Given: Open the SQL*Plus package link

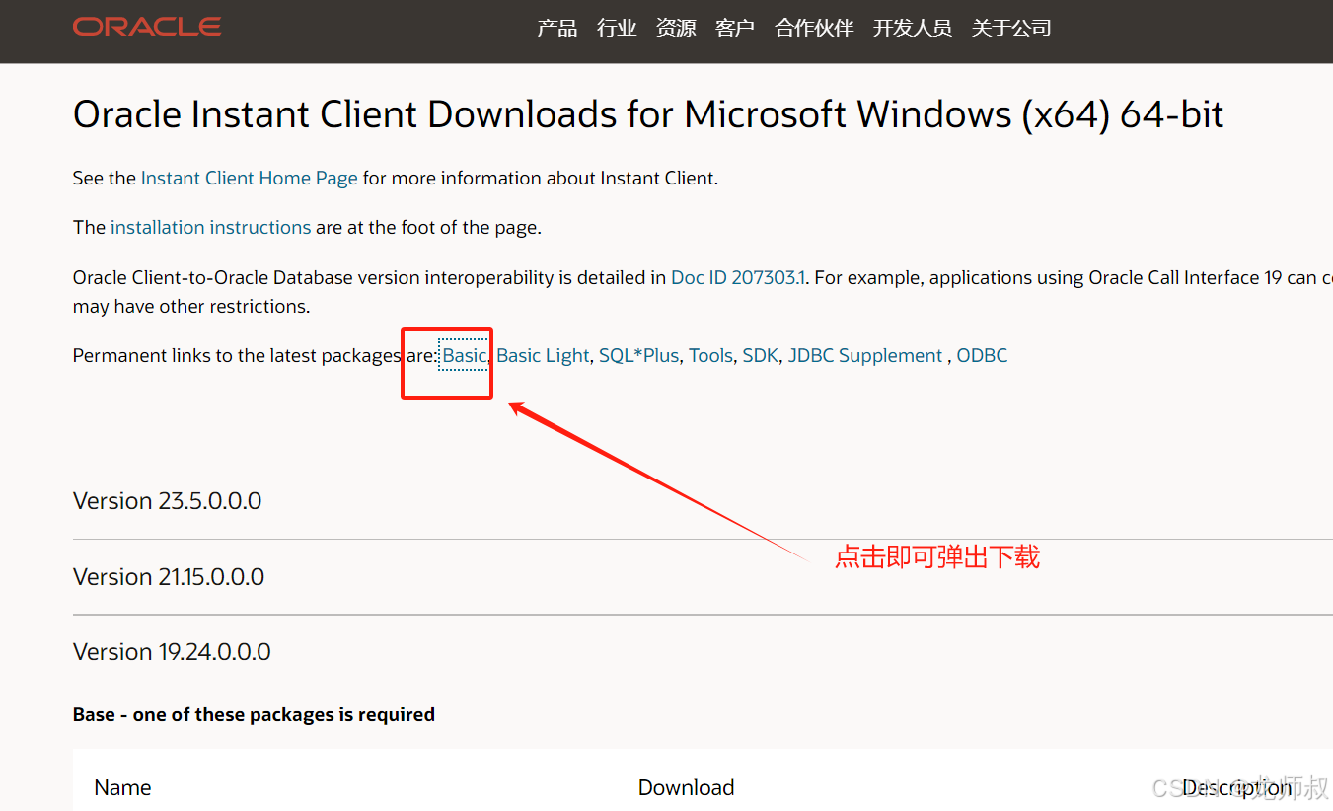Looking at the screenshot, I should [638, 355].
